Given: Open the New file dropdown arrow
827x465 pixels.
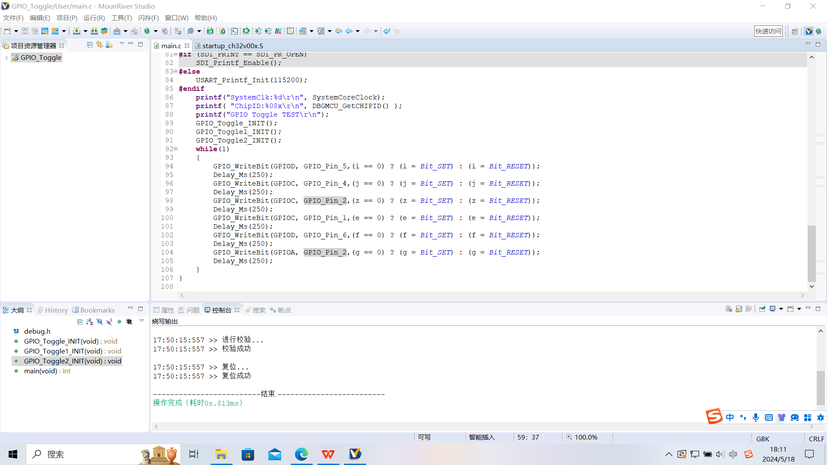Looking at the screenshot, I should pyautogui.click(x=16, y=31).
